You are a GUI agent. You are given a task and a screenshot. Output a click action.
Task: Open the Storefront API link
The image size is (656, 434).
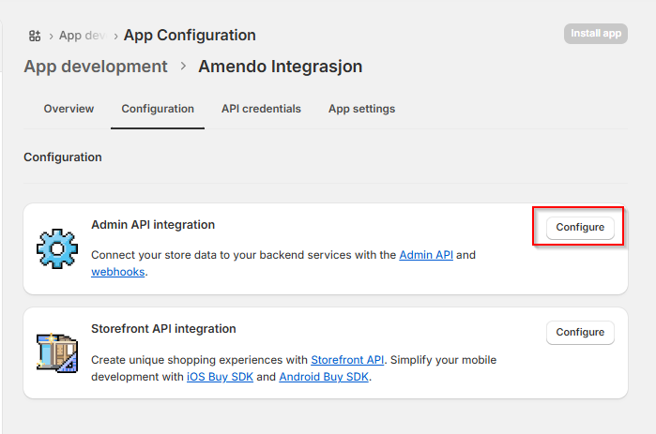click(347, 360)
